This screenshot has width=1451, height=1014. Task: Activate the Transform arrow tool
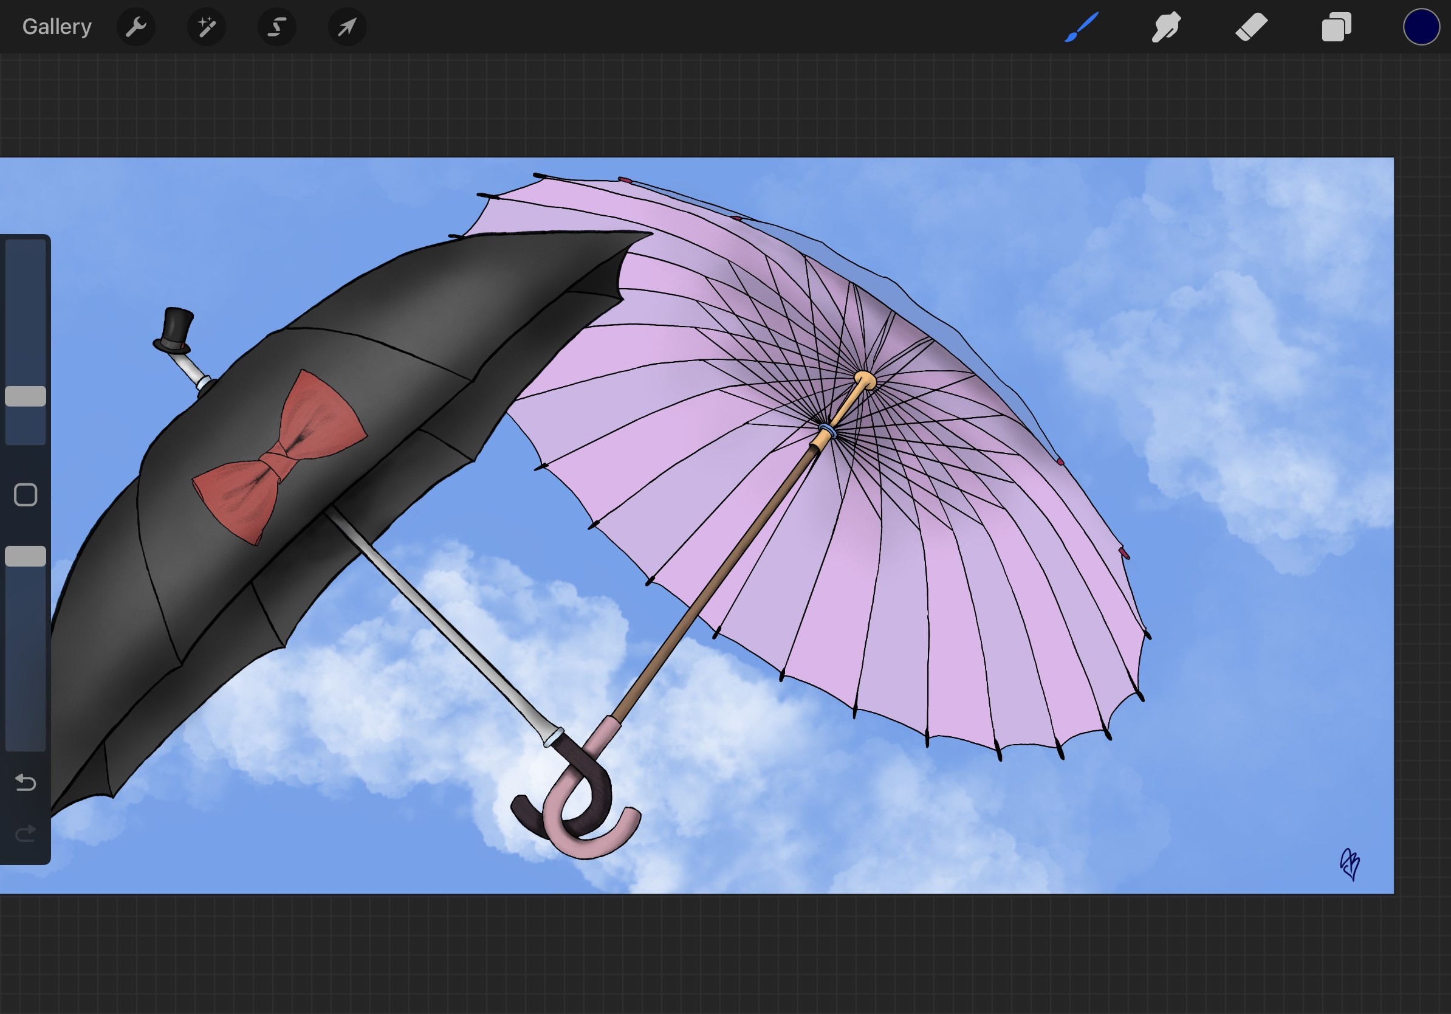point(347,27)
